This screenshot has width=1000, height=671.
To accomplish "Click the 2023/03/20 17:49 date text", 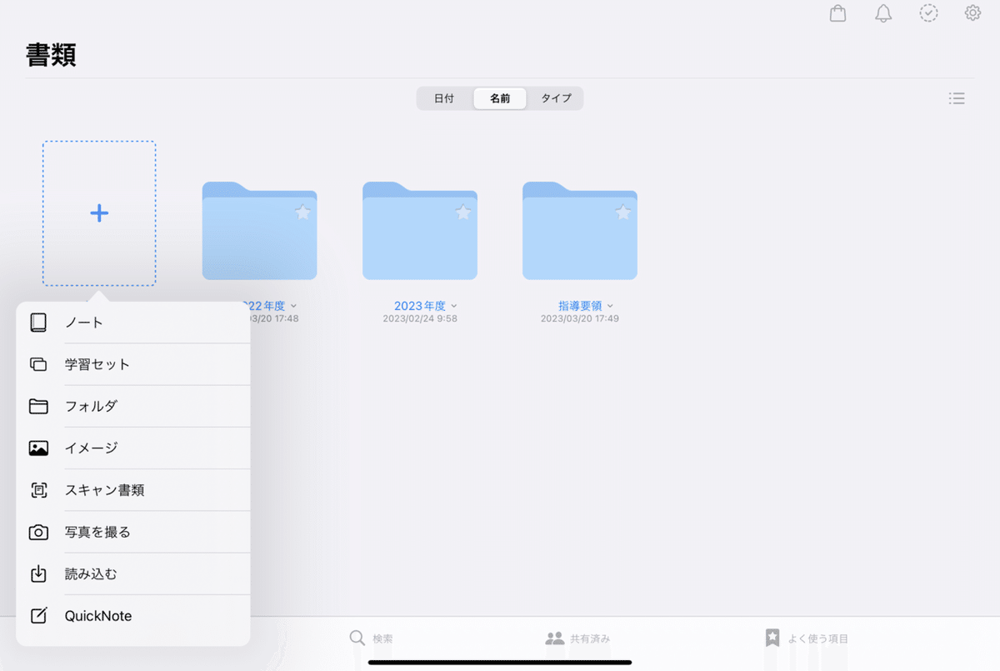I will click(580, 318).
